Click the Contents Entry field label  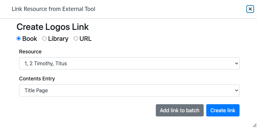pyautogui.click(x=37, y=78)
